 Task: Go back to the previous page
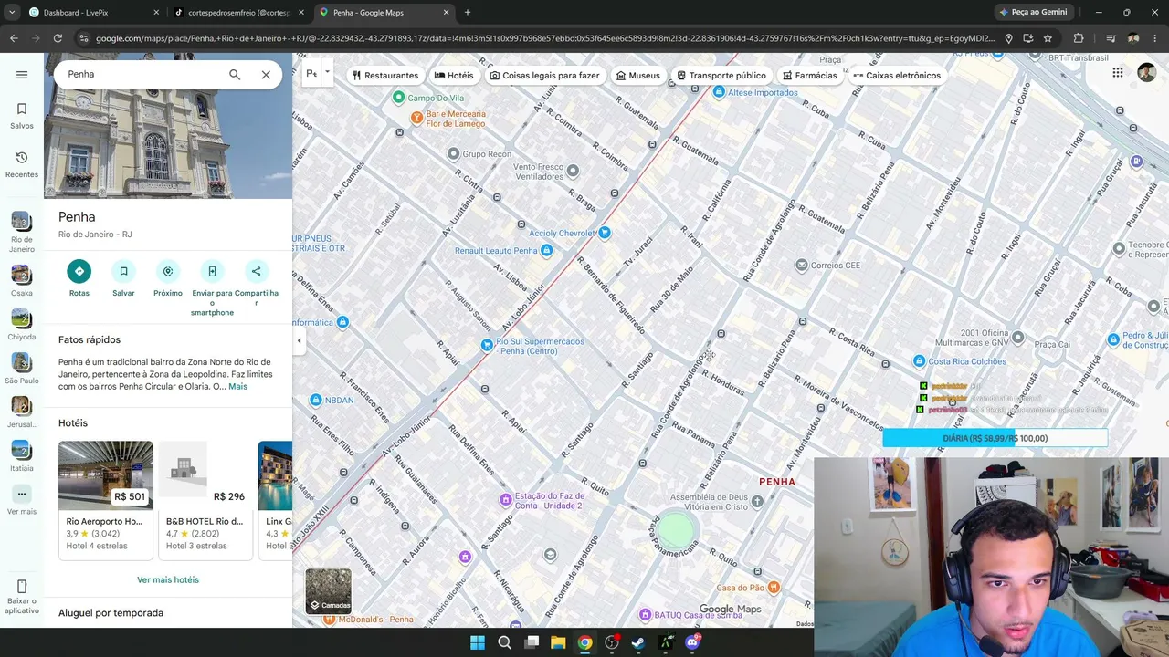(14, 38)
